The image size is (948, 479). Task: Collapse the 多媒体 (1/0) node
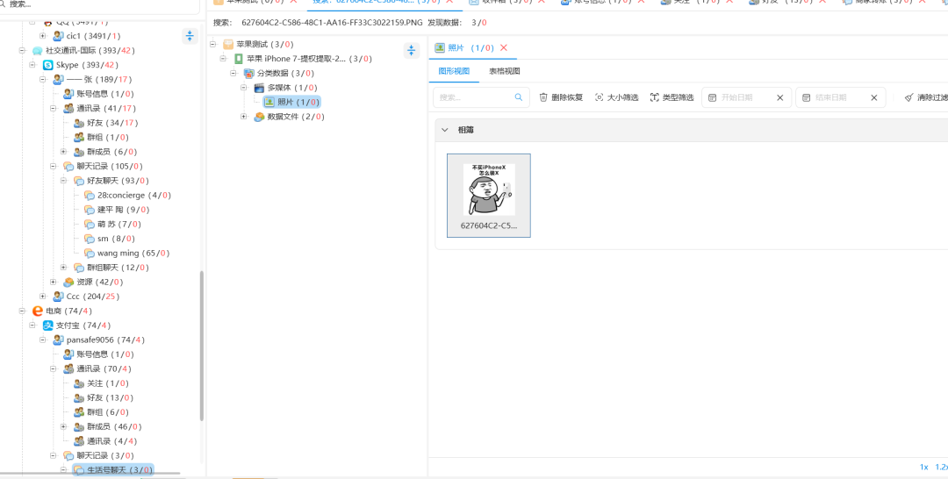(244, 89)
